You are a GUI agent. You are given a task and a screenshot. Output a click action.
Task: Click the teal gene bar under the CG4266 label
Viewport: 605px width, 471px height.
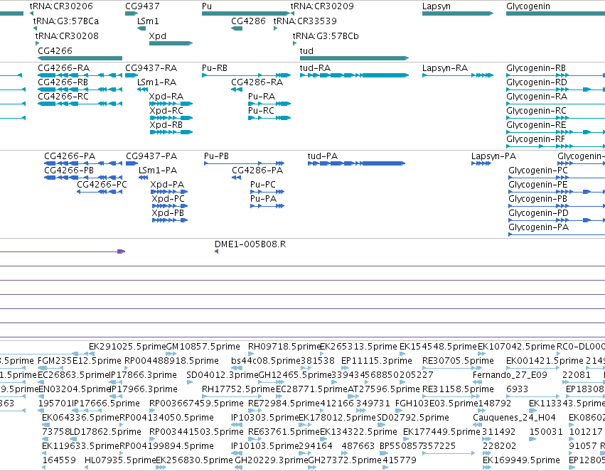click(x=80, y=58)
